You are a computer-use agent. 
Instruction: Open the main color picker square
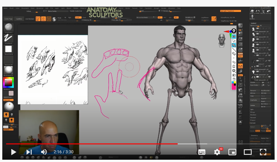click(8, 82)
